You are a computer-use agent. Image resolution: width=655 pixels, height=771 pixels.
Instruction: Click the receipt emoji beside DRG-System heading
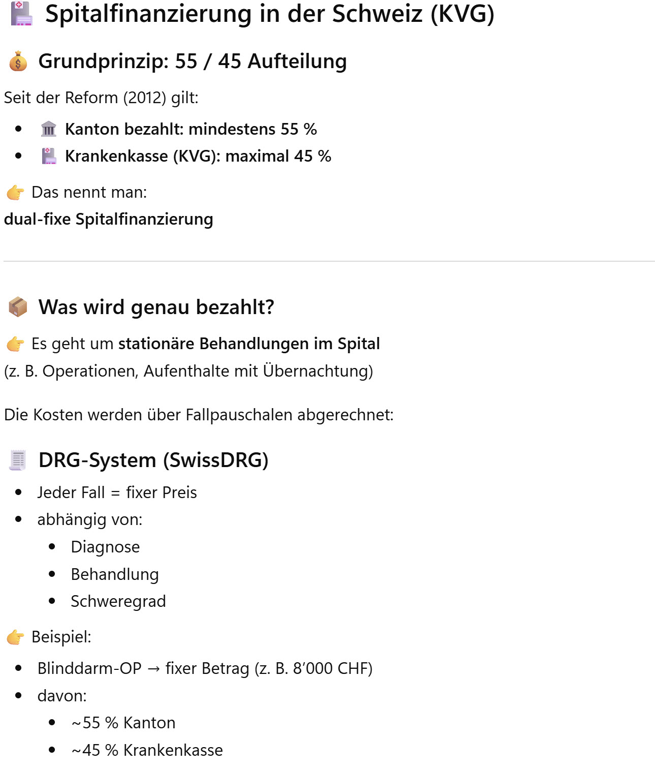[18, 460]
